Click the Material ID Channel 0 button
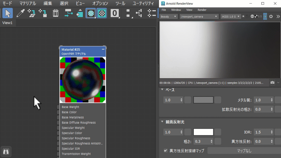The width and height of the screenshot is (281, 158). [x=115, y=13]
